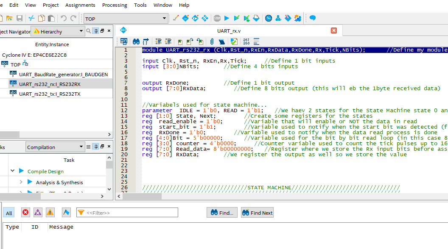Click the message Filter input field
The height and width of the screenshot is (249, 448).
[127, 213]
